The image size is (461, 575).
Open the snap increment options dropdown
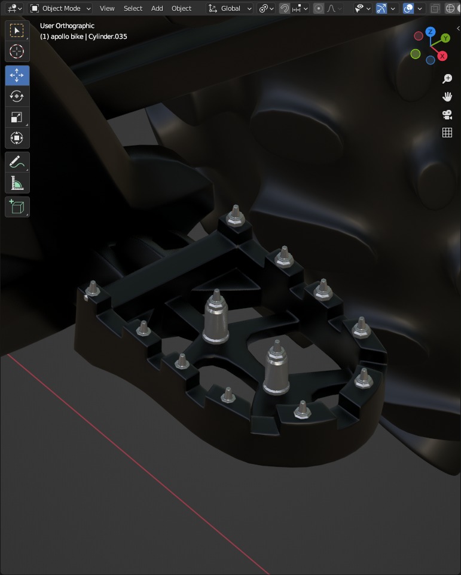[300, 8]
